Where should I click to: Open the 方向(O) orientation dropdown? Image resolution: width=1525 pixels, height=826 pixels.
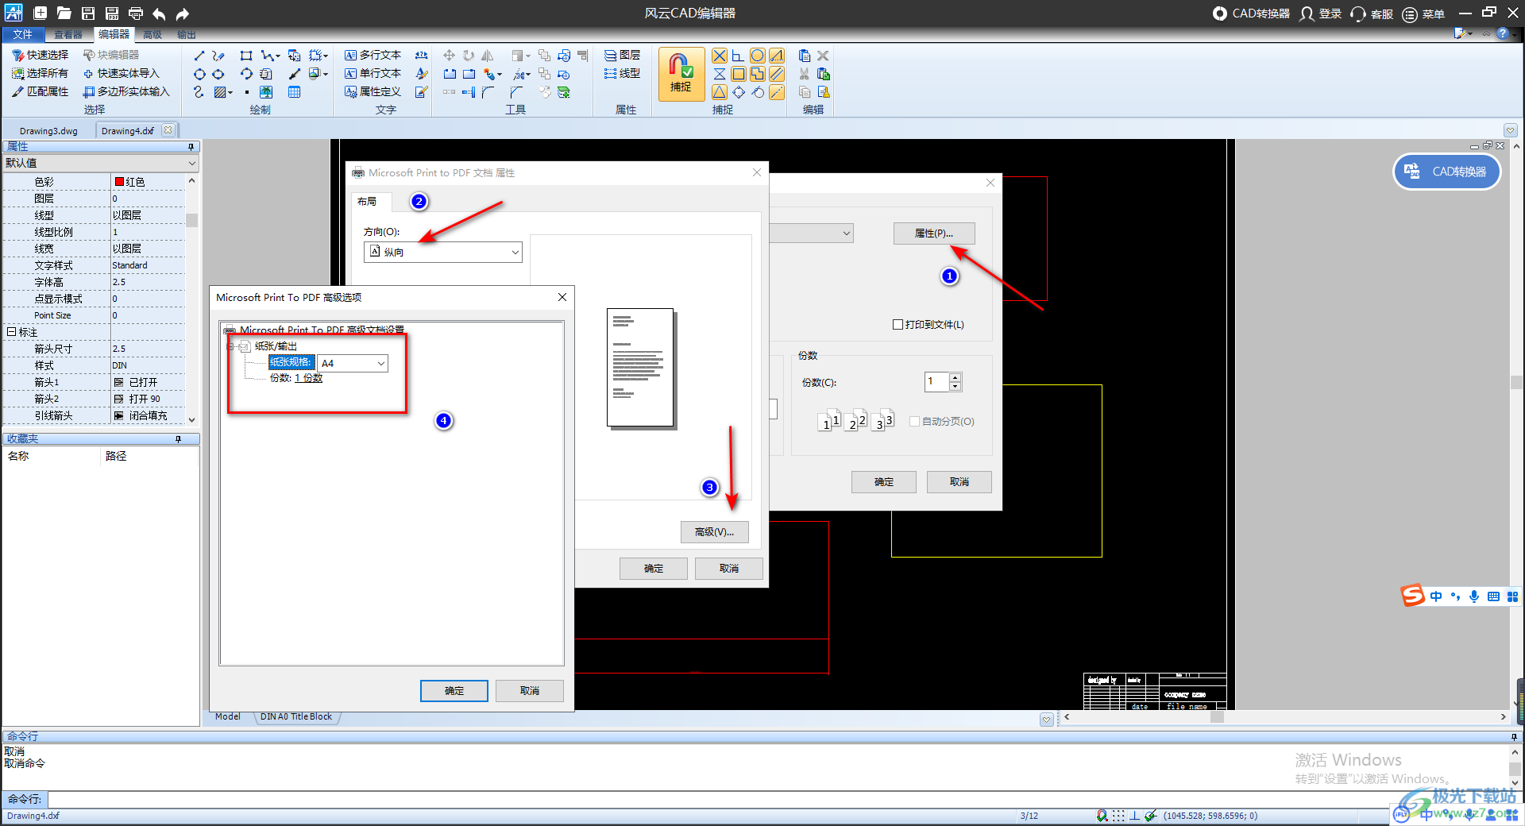coord(443,252)
